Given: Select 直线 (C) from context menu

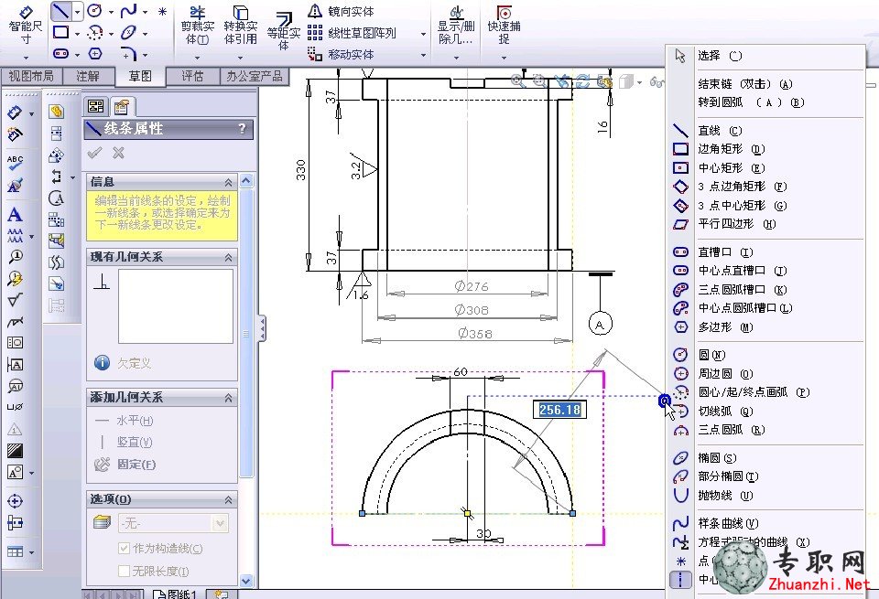Looking at the screenshot, I should click(x=764, y=131).
